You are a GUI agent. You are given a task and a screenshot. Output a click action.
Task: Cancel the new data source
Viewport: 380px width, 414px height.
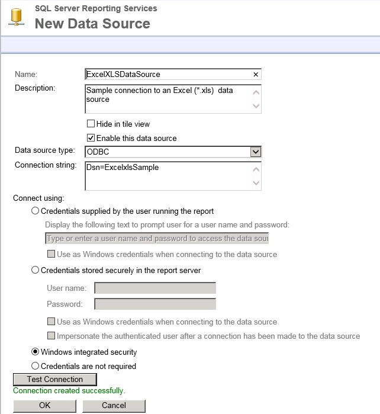114,406
